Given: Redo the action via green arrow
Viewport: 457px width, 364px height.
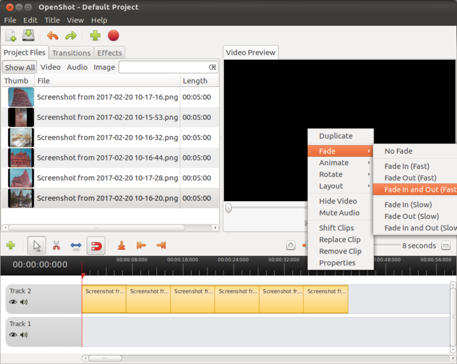Looking at the screenshot, I should tap(71, 36).
